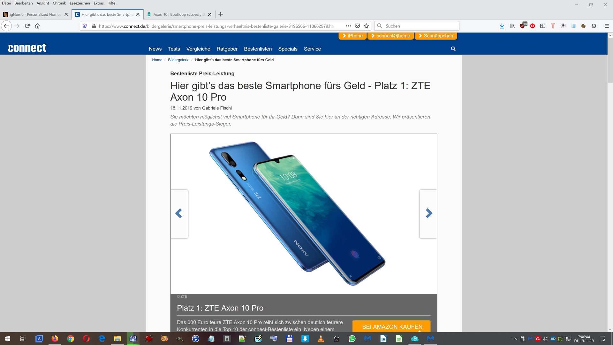Open the Chronik menu
The height and width of the screenshot is (345, 613).
pos(59,3)
